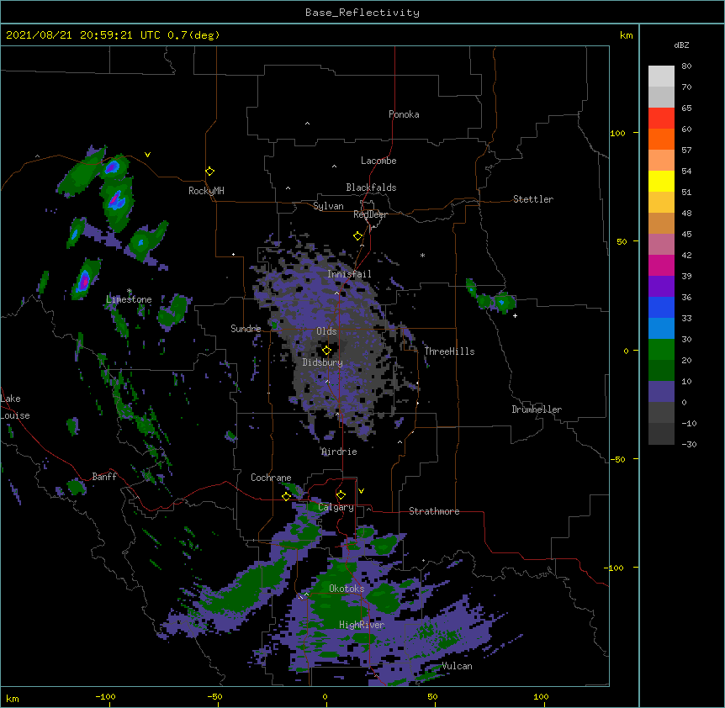Select the magenta 39-42 dBZ legend swatch
Screen dimensions: 725x708
[x=661, y=265]
